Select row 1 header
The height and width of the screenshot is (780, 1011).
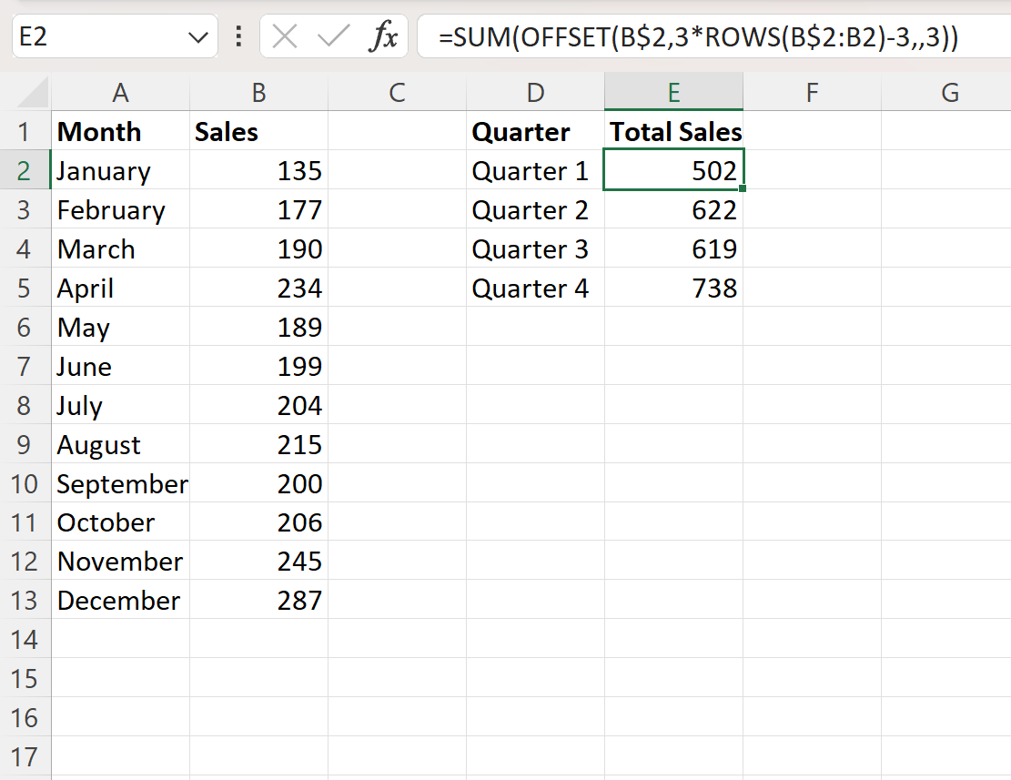pyautogui.click(x=25, y=131)
